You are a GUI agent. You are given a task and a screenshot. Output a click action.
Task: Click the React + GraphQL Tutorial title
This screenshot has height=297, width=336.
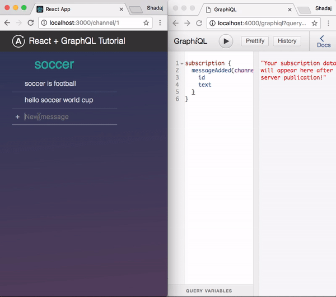click(77, 41)
